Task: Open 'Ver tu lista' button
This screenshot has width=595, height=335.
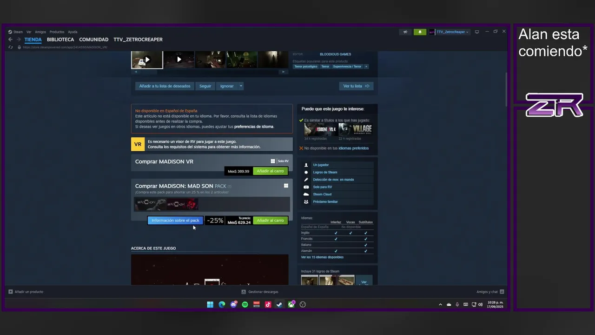Action: [356, 86]
